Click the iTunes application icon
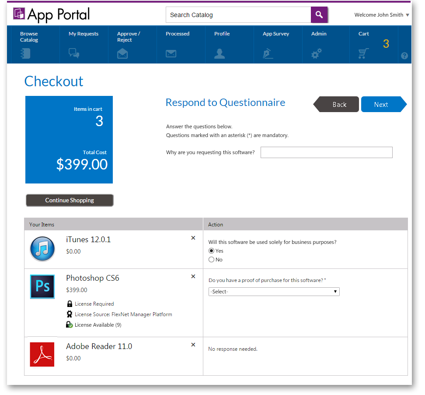This screenshot has height=395, width=425. tap(42, 248)
